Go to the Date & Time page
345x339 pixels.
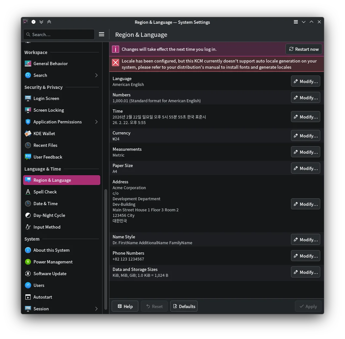pos(45,204)
